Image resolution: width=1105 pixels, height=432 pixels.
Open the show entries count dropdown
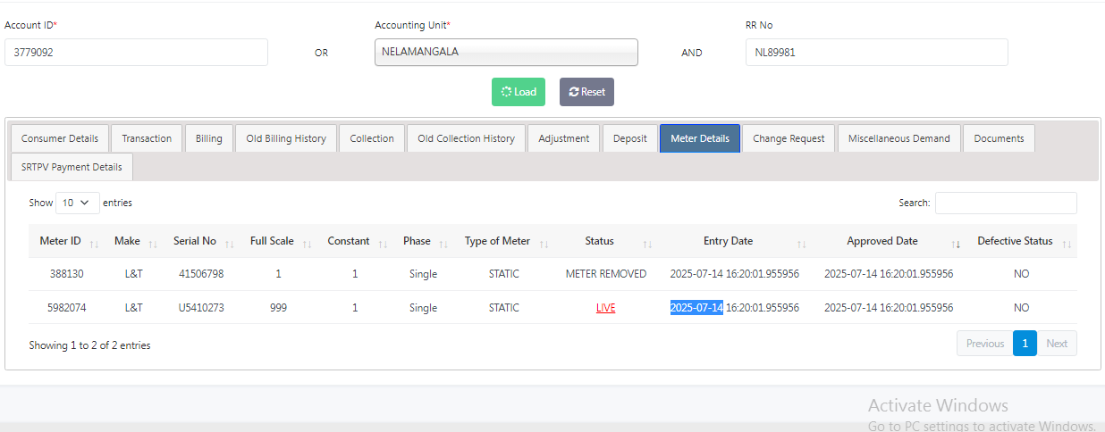click(x=77, y=203)
